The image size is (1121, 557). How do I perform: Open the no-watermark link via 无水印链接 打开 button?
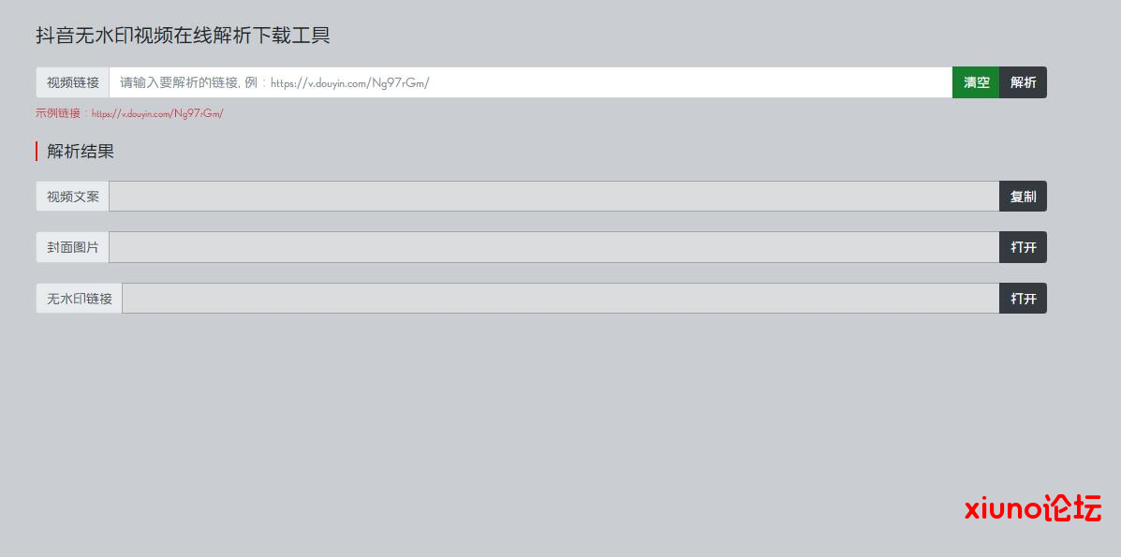click(x=1023, y=299)
